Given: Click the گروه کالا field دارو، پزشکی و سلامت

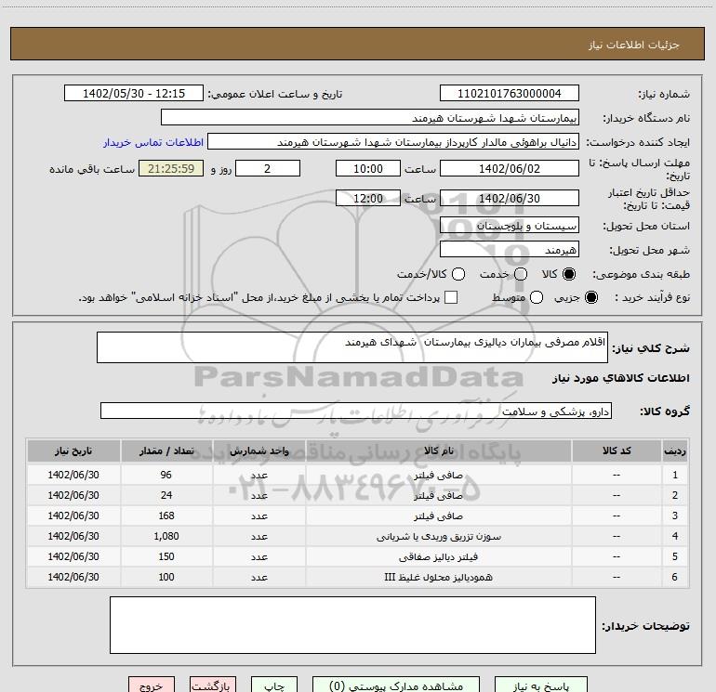Looking at the screenshot, I should coord(356,411).
